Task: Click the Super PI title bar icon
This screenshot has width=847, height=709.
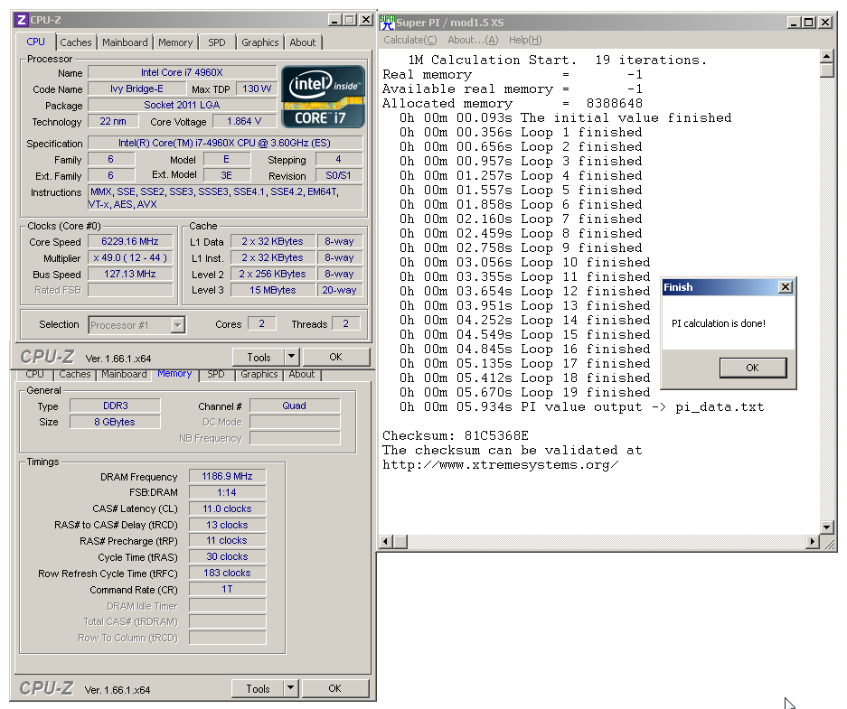Action: (387, 22)
